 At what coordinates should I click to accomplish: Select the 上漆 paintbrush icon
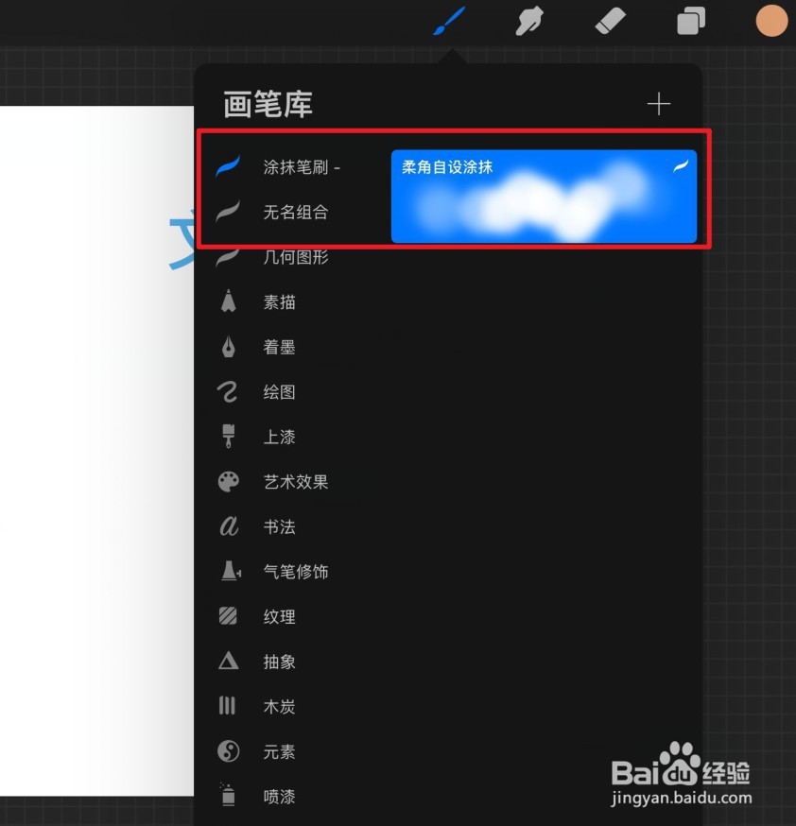[x=228, y=437]
